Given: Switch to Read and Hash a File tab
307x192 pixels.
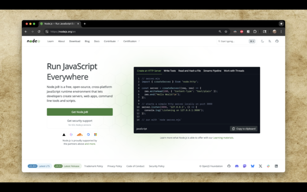Looking at the screenshot, I should click(x=189, y=71).
